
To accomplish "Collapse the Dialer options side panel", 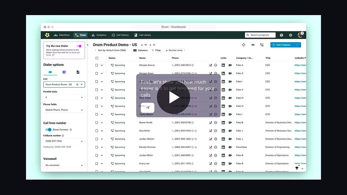I will click(88, 45).
